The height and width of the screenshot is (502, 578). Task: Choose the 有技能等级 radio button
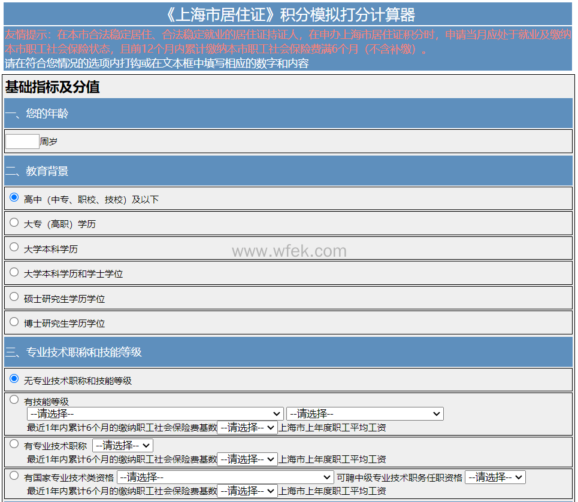click(x=14, y=400)
